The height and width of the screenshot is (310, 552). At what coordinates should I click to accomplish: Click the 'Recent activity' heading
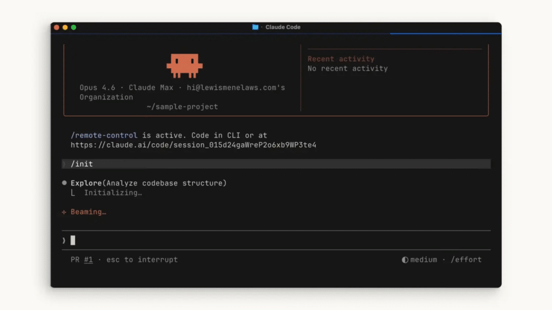pos(341,59)
